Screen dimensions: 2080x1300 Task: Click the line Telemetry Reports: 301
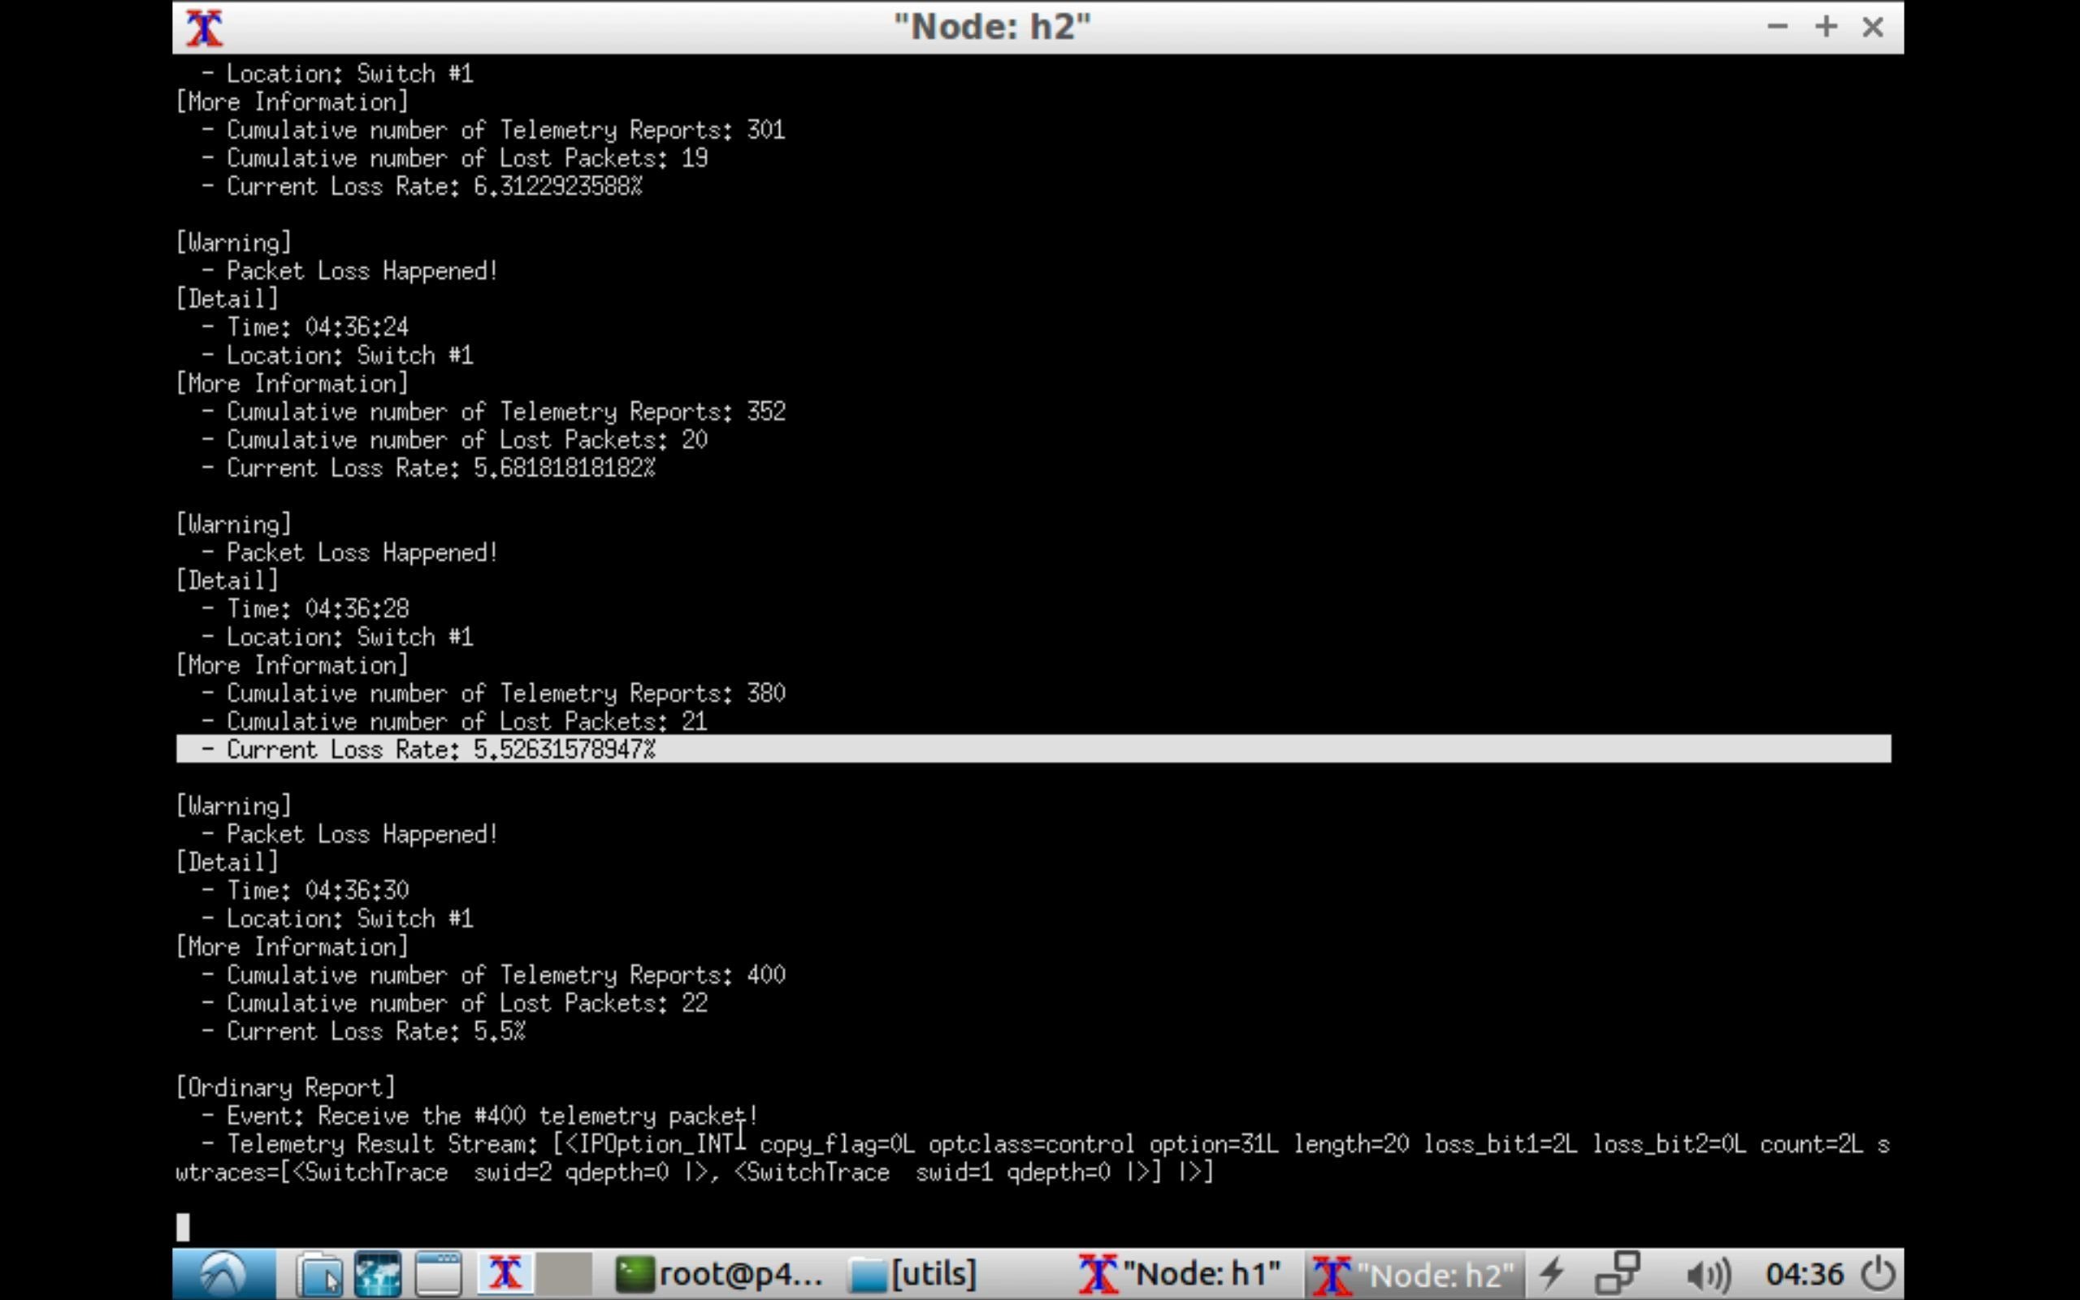point(493,130)
